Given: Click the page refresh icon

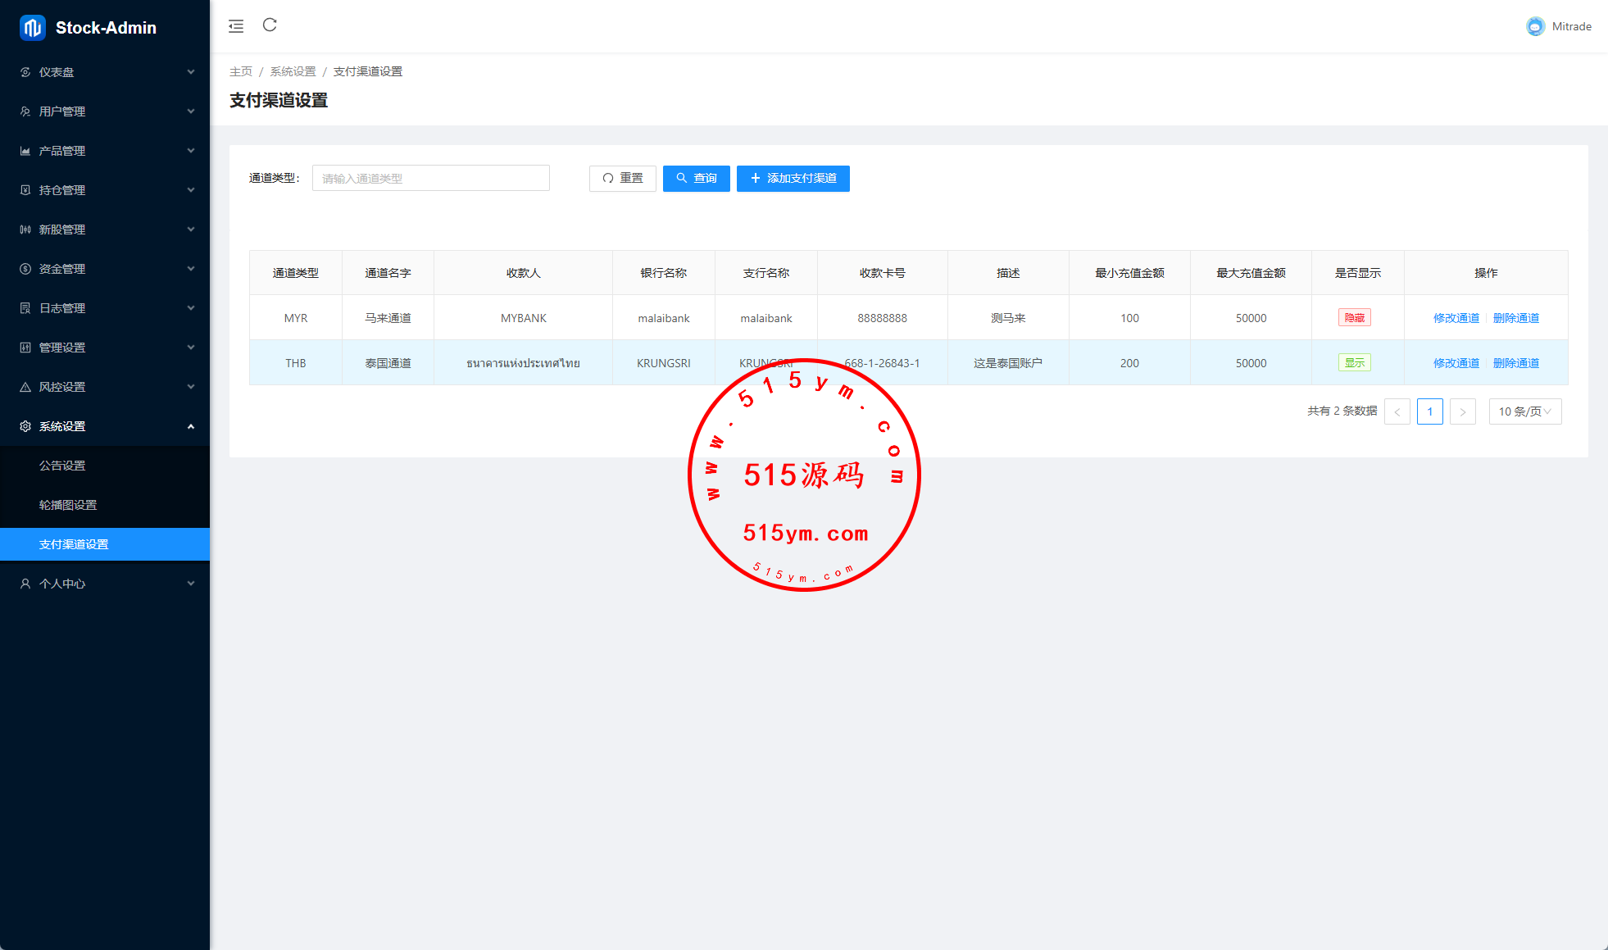Looking at the screenshot, I should pos(270,25).
